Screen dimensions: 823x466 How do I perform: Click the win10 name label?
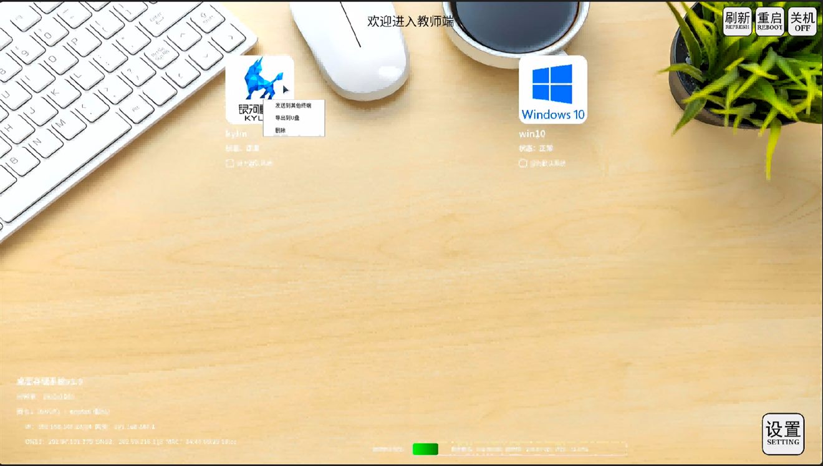click(532, 133)
